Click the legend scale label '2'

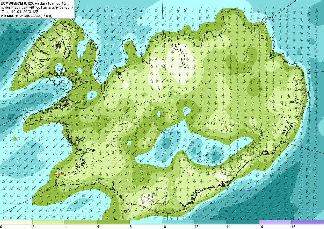[x=33, y=227]
